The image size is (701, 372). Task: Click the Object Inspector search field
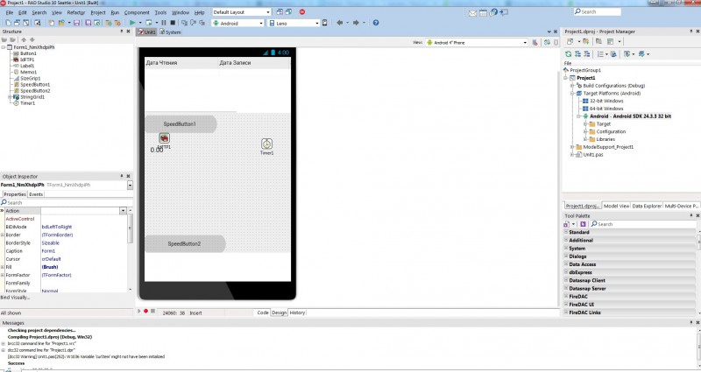pyautogui.click(x=67, y=202)
